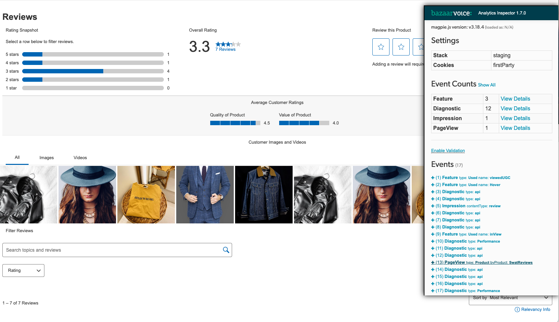Image resolution: width=559 pixels, height=322 pixels.
Task: View Details for Diagnostic events
Action: [x=515, y=109]
